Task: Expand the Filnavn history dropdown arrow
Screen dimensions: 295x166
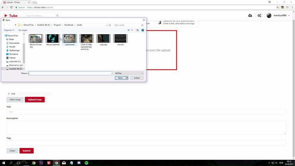Action: pos(111,73)
